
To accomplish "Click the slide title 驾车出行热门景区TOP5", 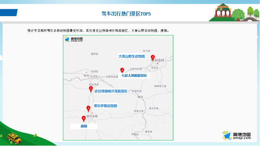I will [126, 14].
